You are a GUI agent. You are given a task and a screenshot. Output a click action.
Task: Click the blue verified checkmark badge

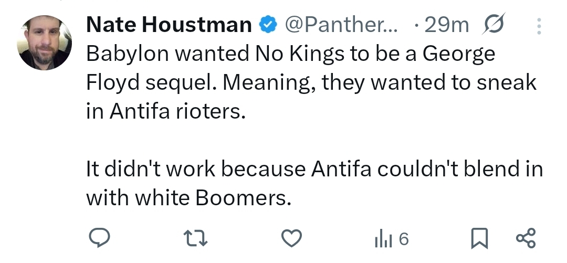[x=268, y=25]
